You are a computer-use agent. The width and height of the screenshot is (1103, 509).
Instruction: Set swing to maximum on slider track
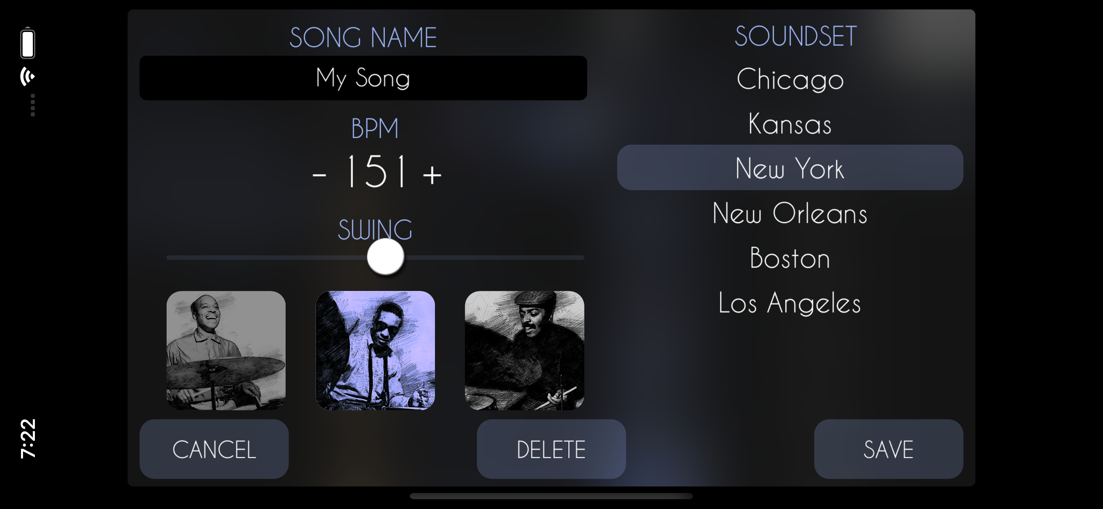581,257
